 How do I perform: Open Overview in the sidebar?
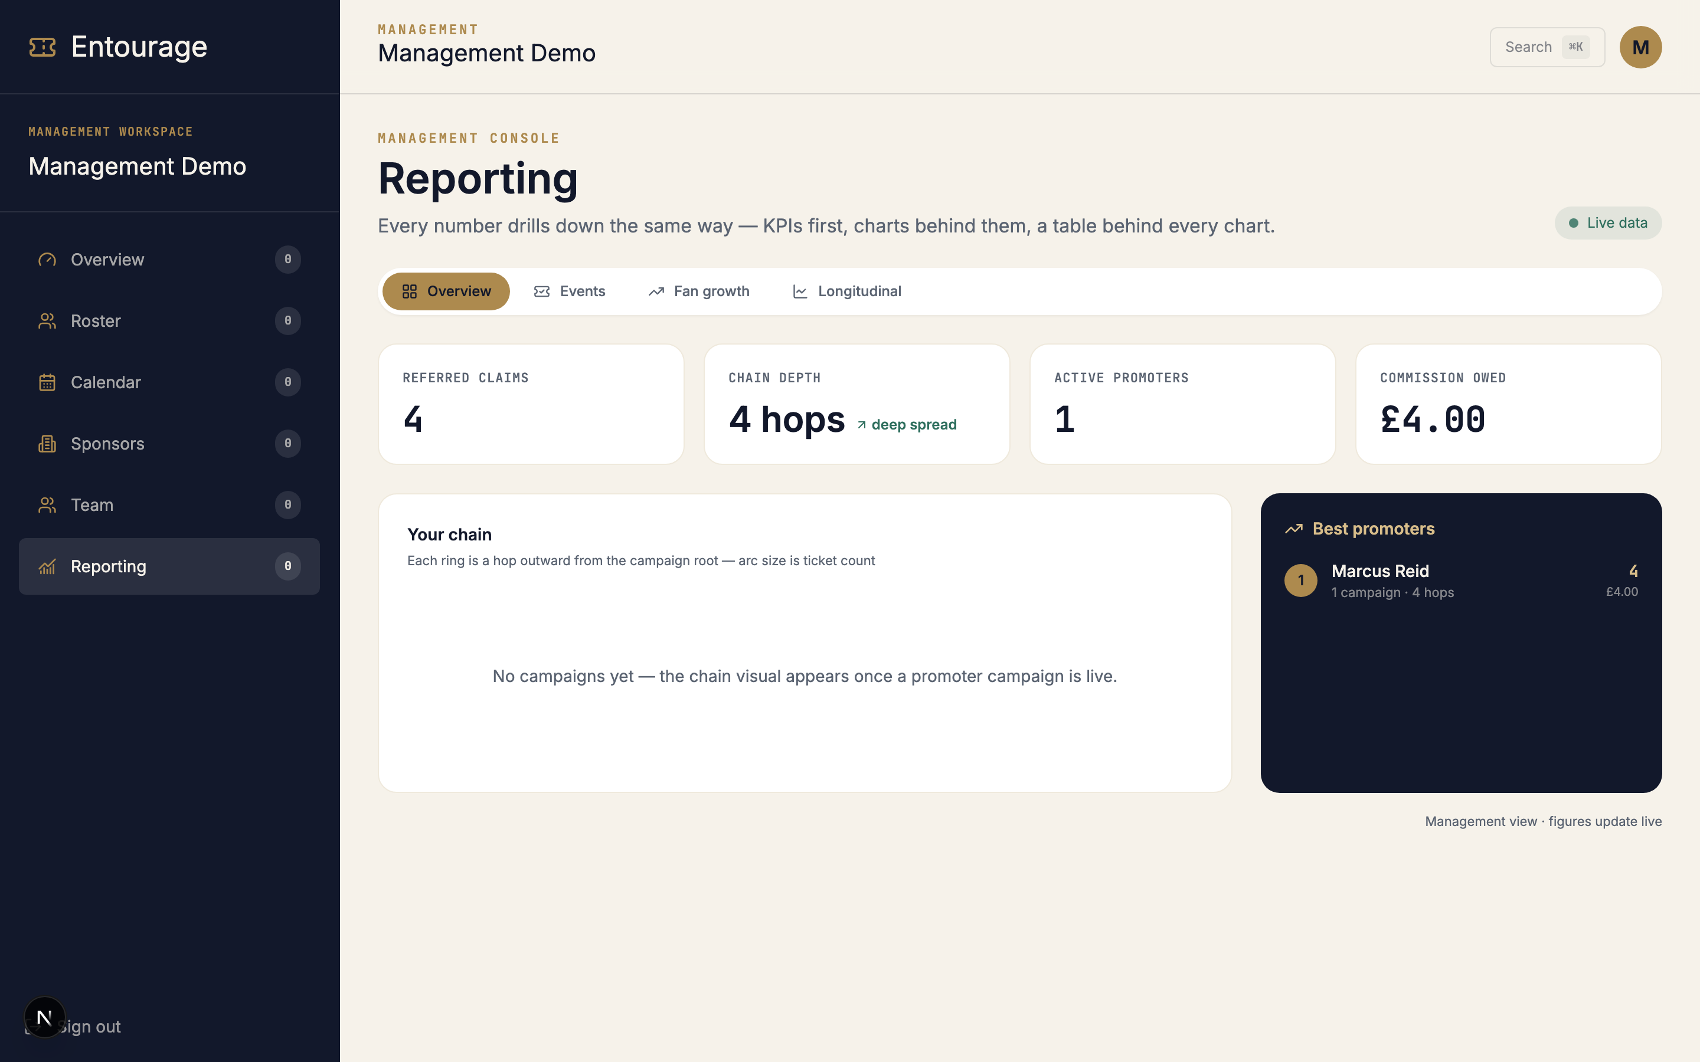169,260
